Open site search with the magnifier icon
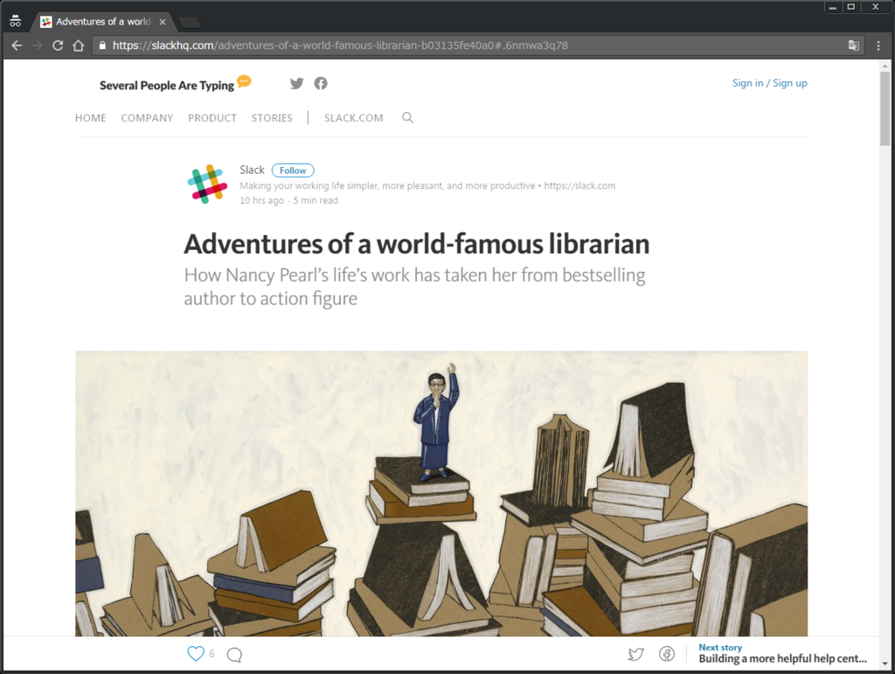895x674 pixels. coord(407,117)
